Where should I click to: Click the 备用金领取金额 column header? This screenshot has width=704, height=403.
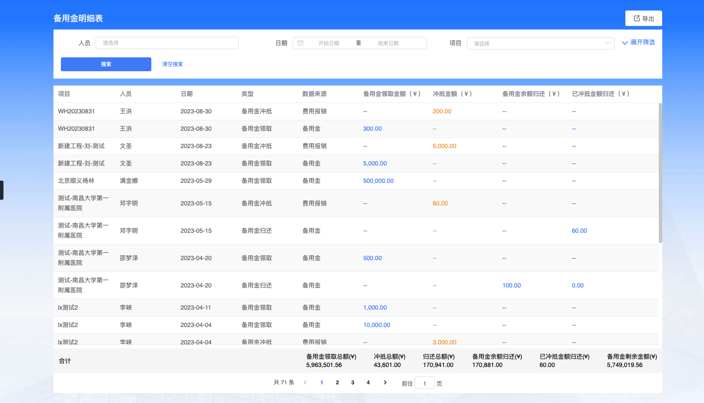tap(392, 94)
